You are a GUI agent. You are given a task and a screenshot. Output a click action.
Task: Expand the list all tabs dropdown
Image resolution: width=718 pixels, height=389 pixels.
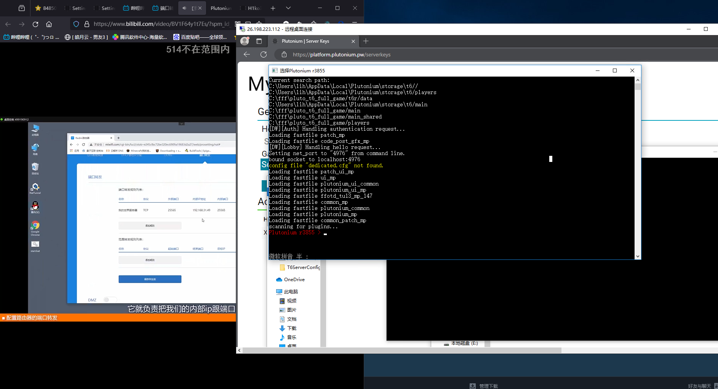pos(288,8)
